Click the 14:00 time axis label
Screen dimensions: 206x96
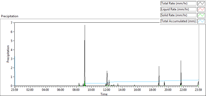pos(122,90)
